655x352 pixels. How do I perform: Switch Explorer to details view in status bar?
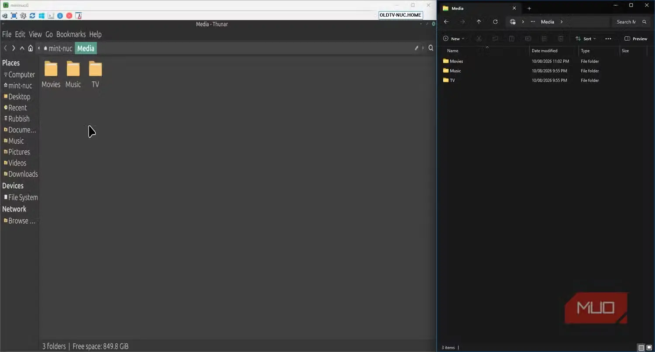641,348
